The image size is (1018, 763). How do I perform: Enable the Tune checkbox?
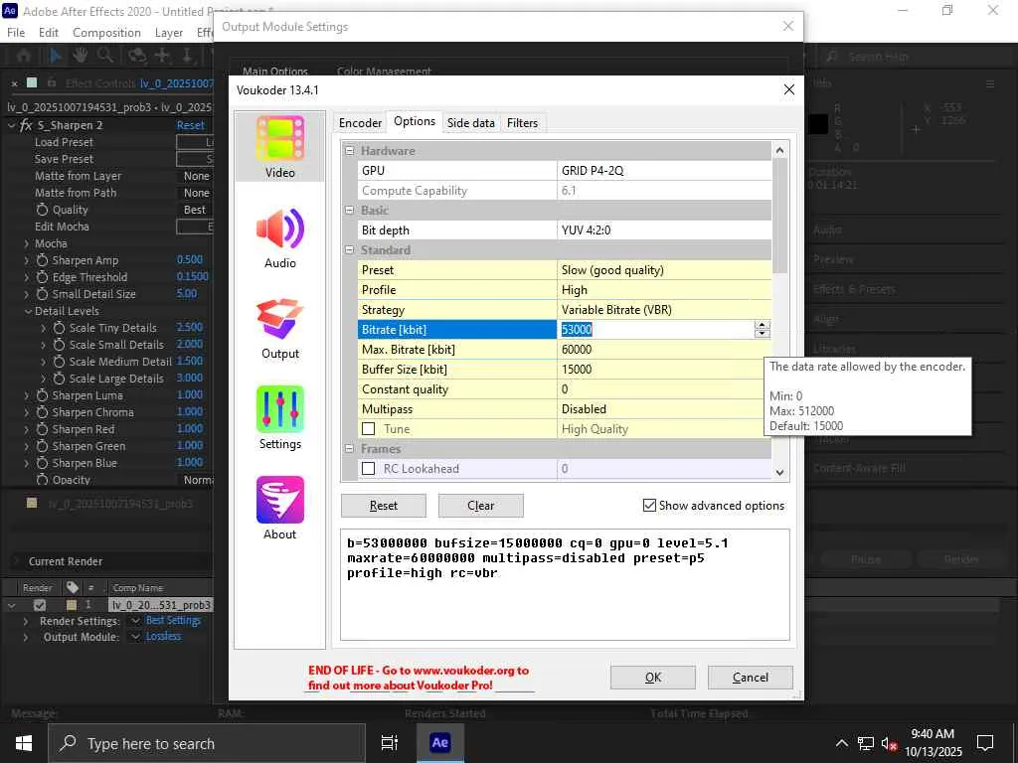[369, 429]
